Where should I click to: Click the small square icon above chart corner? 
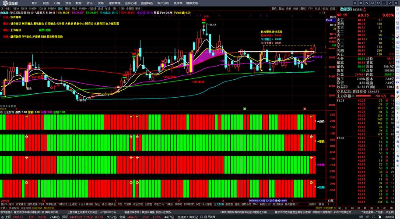pos(324,13)
